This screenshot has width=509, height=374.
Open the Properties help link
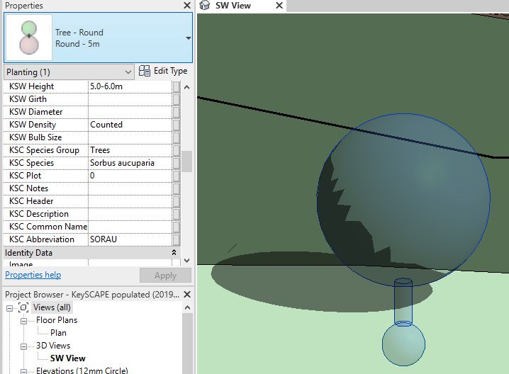[33, 275]
